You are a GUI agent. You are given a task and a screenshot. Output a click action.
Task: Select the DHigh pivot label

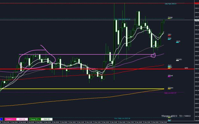tap(170, 18)
